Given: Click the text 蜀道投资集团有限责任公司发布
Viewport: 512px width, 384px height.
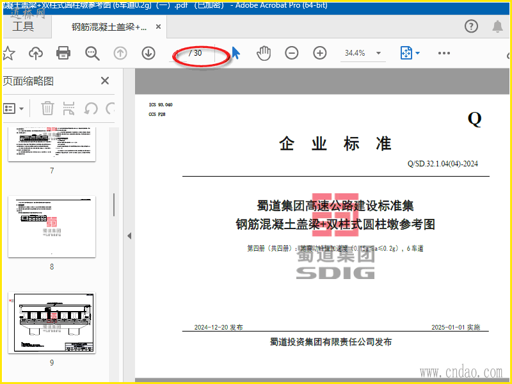Looking at the screenshot, I should pos(331,342).
